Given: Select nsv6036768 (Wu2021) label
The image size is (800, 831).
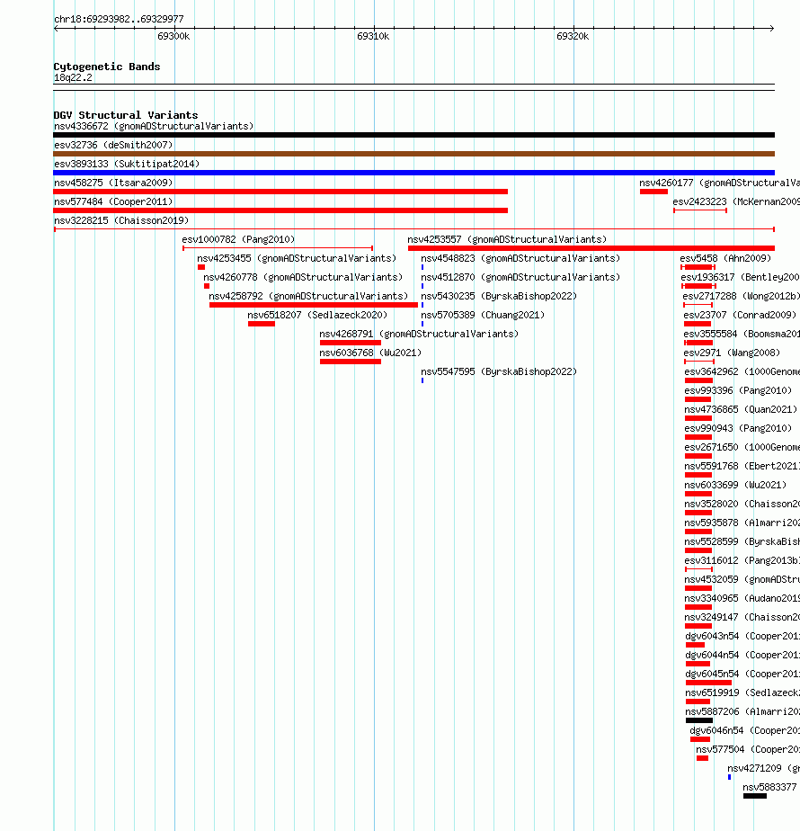Looking at the screenshot, I should point(370,353).
